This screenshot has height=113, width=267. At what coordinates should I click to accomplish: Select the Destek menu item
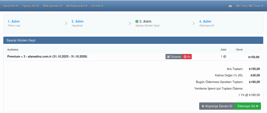click(97, 6)
